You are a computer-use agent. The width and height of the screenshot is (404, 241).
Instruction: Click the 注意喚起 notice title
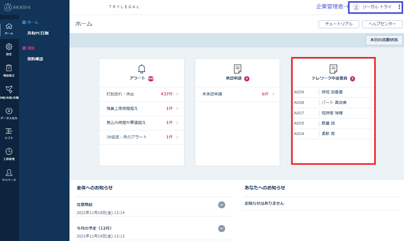tap(85, 204)
